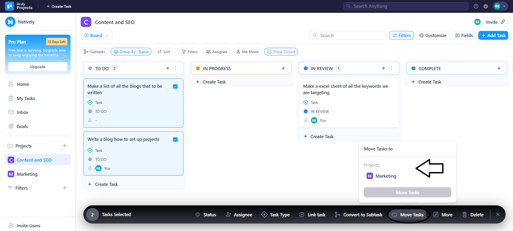
Task: Uncheck 'Write a blog how to set up projects' task
Action: [175, 140]
